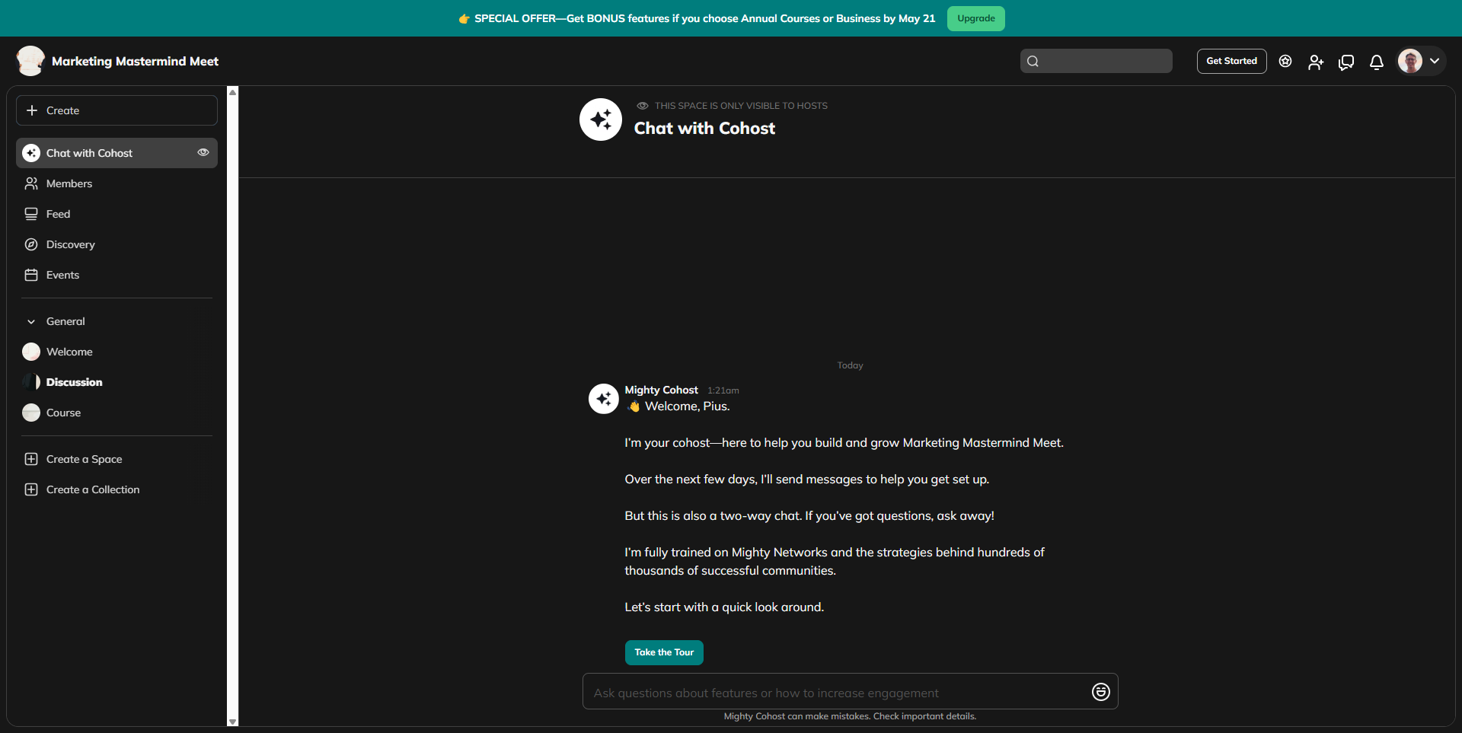Go to the Members page
Viewport: 1462px width, 733px height.
tap(69, 183)
